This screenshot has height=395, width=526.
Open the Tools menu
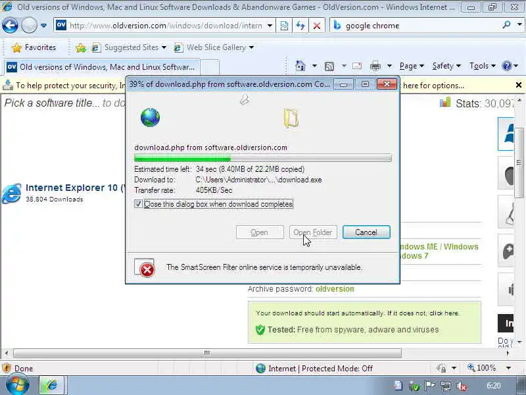(483, 66)
